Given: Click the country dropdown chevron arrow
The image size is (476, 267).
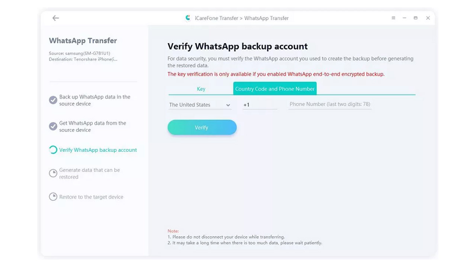Looking at the screenshot, I should (x=228, y=105).
